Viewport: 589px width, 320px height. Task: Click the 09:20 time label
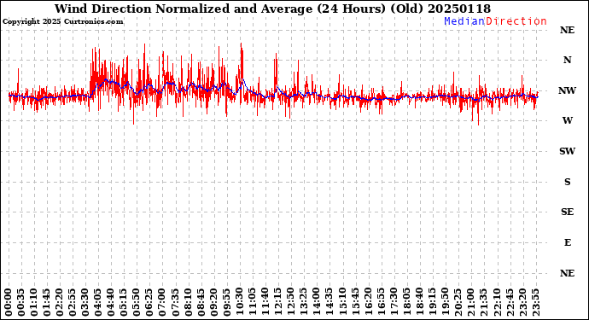point(214,302)
